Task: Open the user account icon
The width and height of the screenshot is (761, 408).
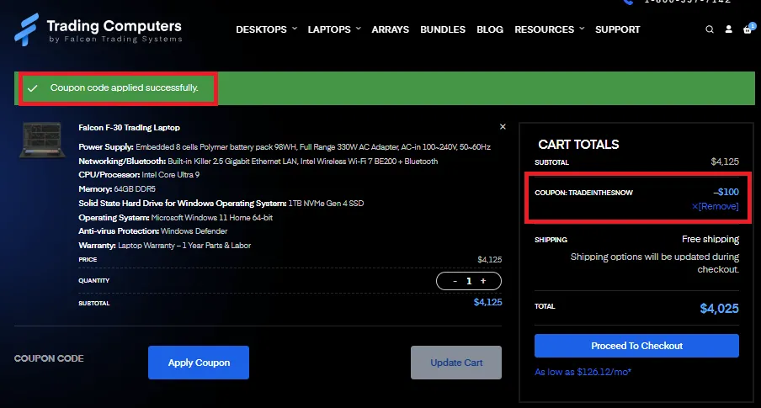Action: click(x=728, y=29)
